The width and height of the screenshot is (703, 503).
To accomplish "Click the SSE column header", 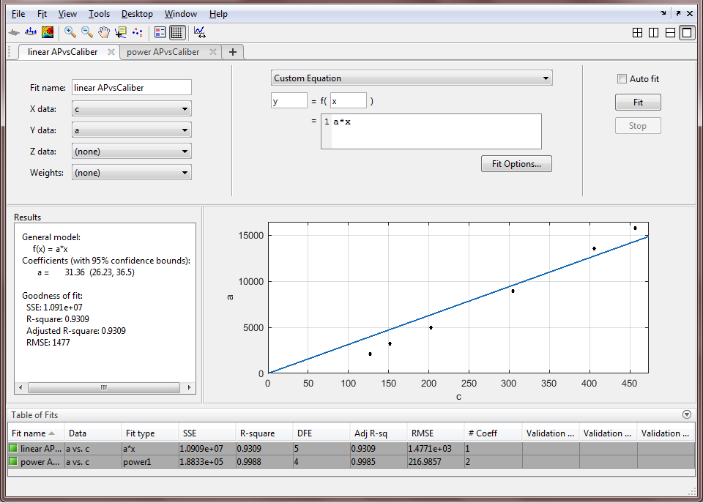I will 207,433.
